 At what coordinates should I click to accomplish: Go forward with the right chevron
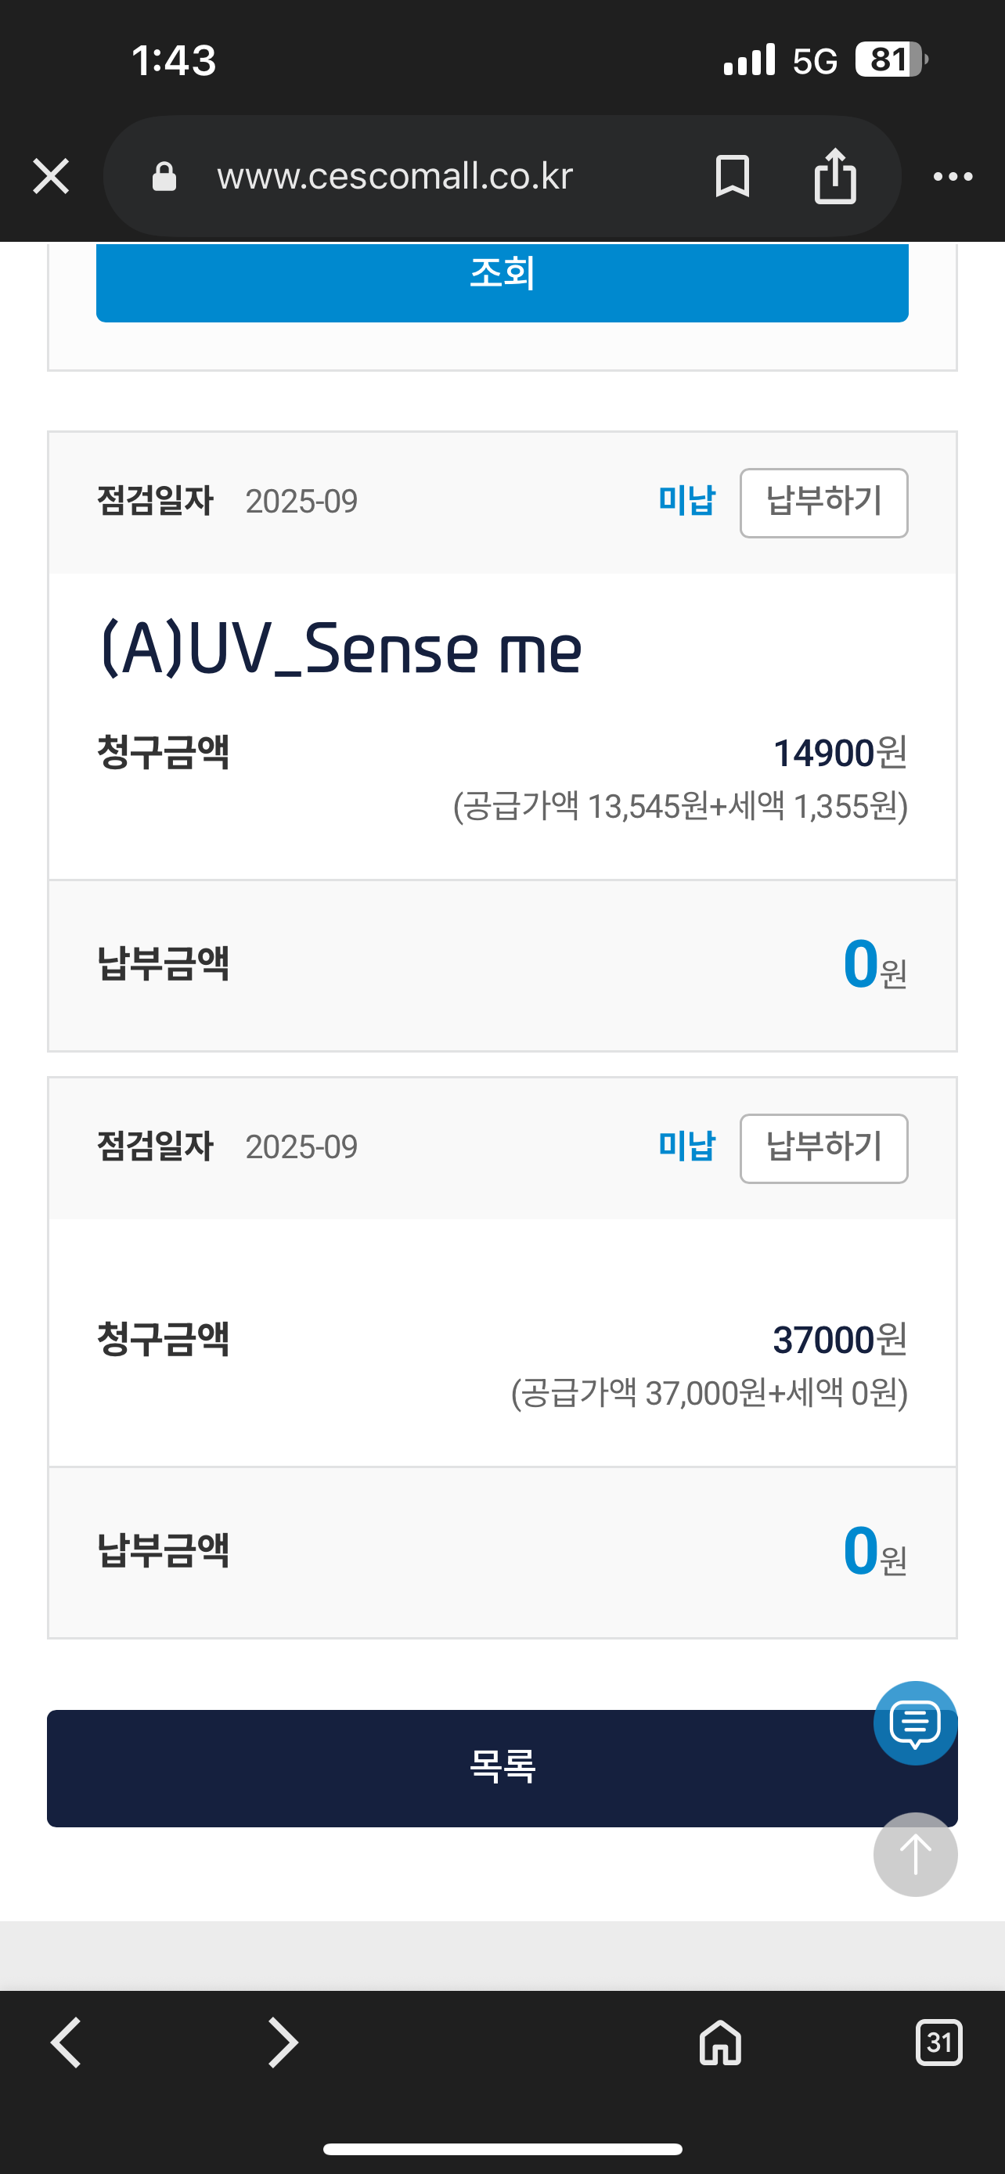(x=282, y=2043)
